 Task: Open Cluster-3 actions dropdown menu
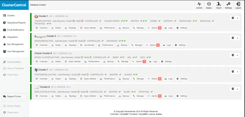click(235, 38)
